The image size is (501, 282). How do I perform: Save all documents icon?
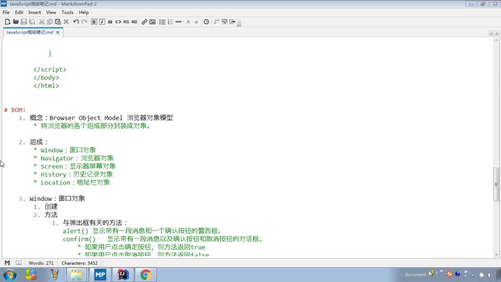pos(32,22)
